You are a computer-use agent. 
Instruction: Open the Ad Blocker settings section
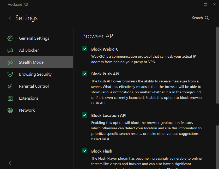(29, 50)
